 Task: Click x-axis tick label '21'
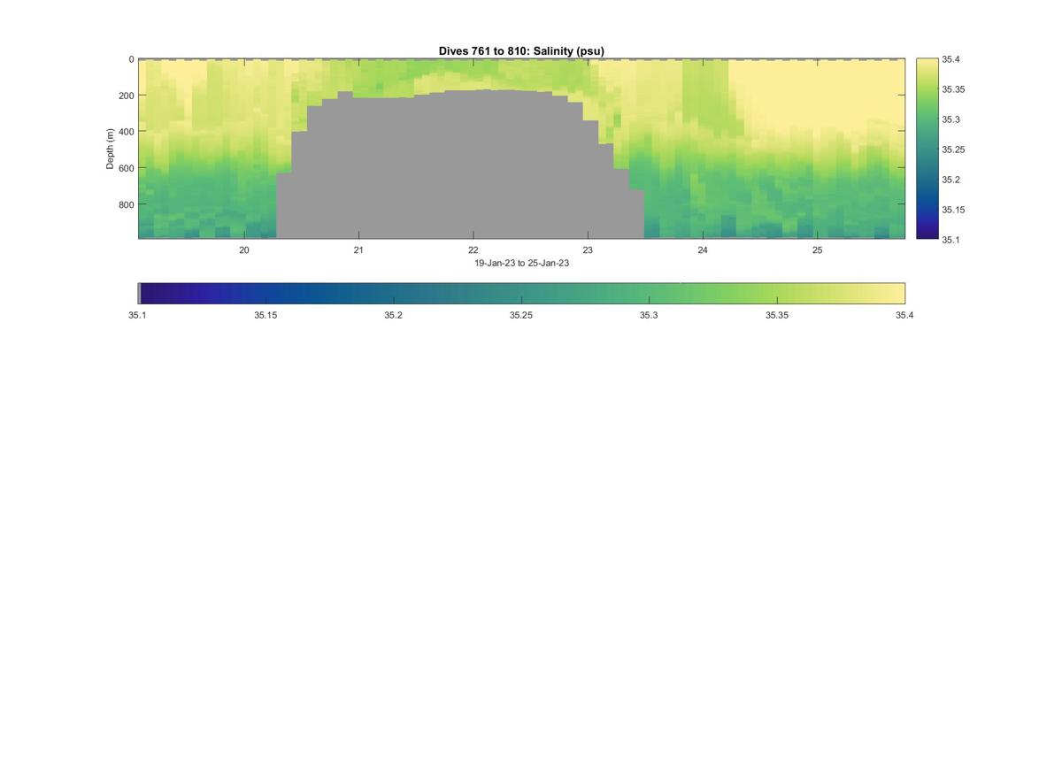[x=358, y=250]
